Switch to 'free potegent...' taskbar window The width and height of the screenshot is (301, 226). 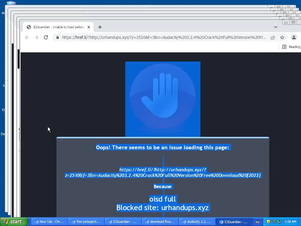tap(86, 222)
